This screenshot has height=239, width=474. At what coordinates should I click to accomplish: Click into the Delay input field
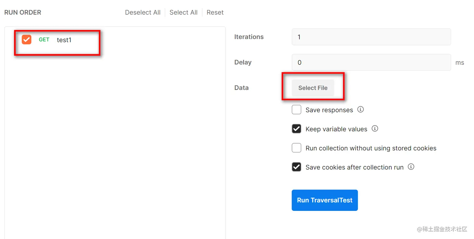pos(371,63)
